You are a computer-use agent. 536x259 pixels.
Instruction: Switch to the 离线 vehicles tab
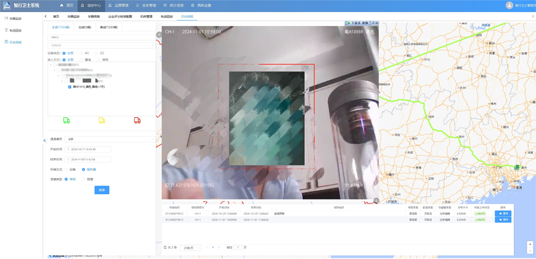click(x=109, y=27)
